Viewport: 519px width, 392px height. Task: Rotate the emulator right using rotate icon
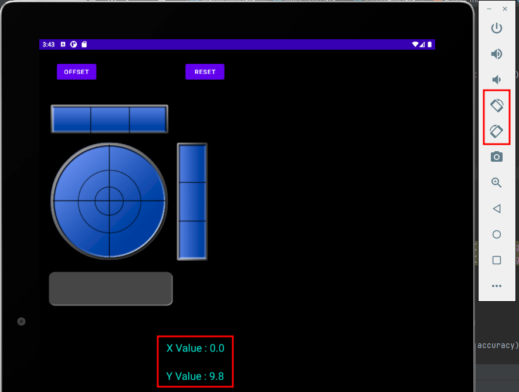click(x=497, y=131)
